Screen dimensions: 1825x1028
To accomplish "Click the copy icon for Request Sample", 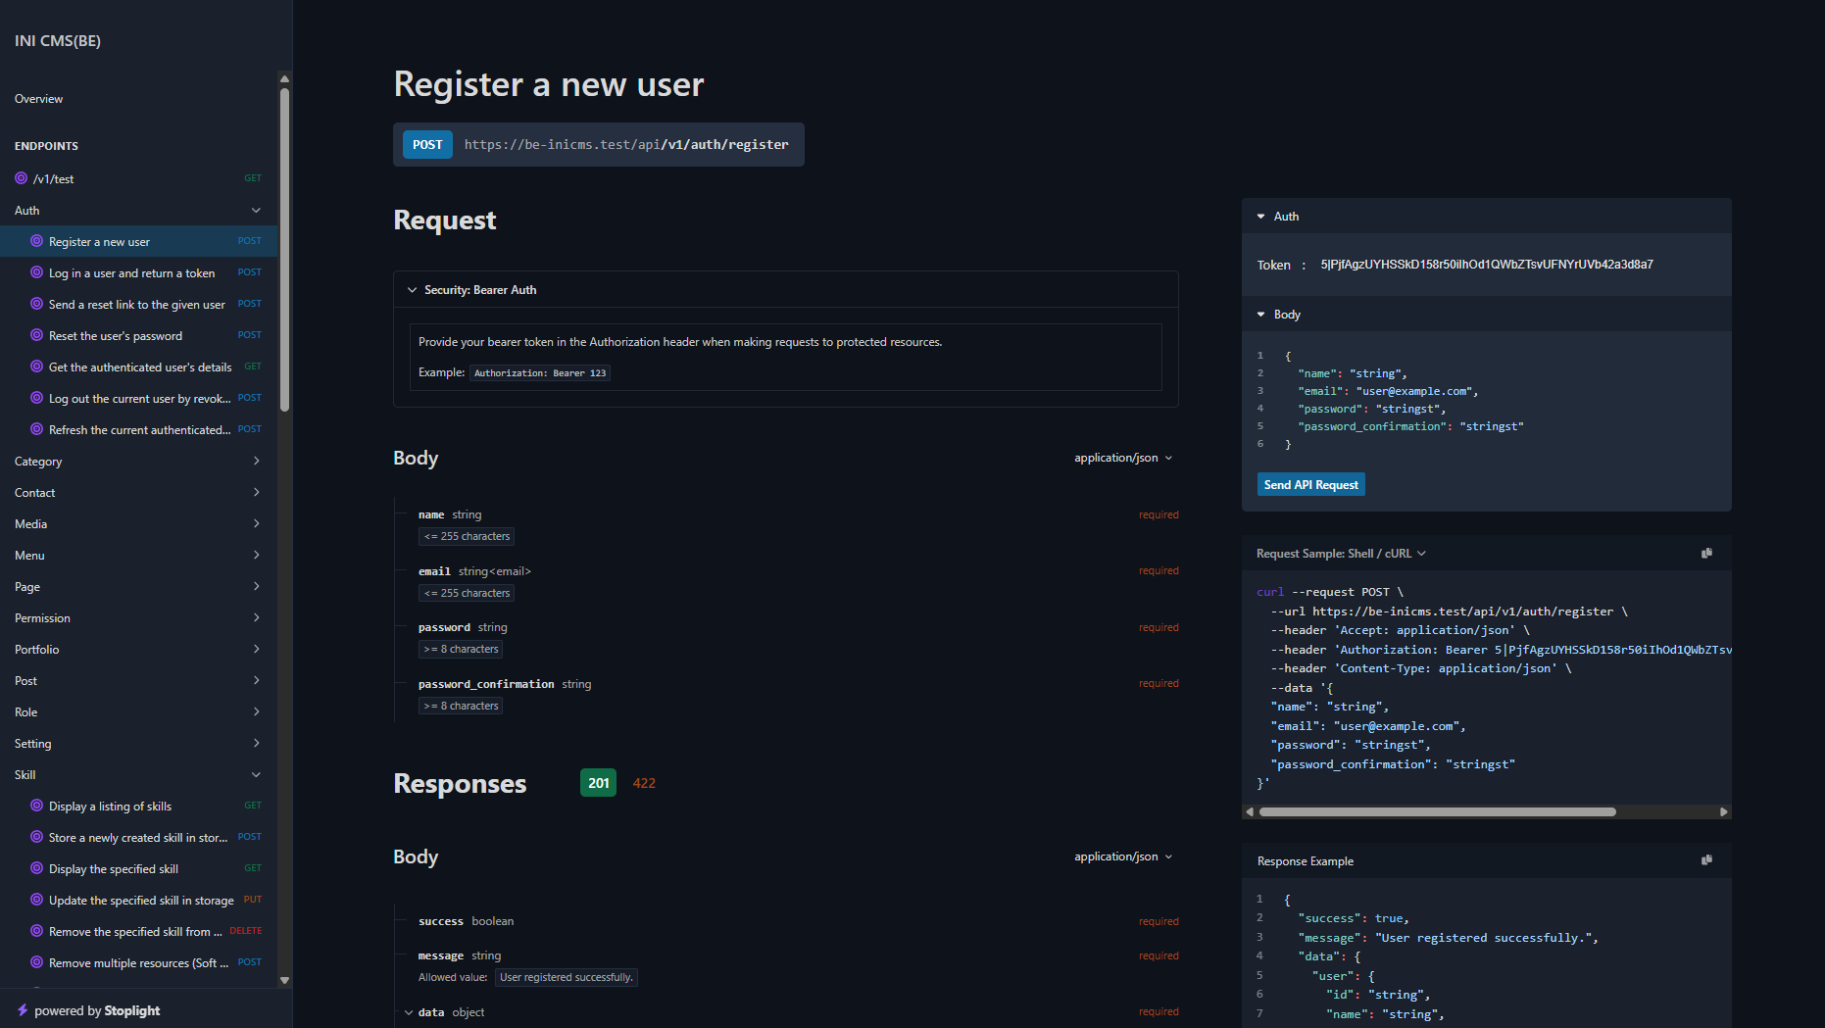I will click(x=1706, y=554).
